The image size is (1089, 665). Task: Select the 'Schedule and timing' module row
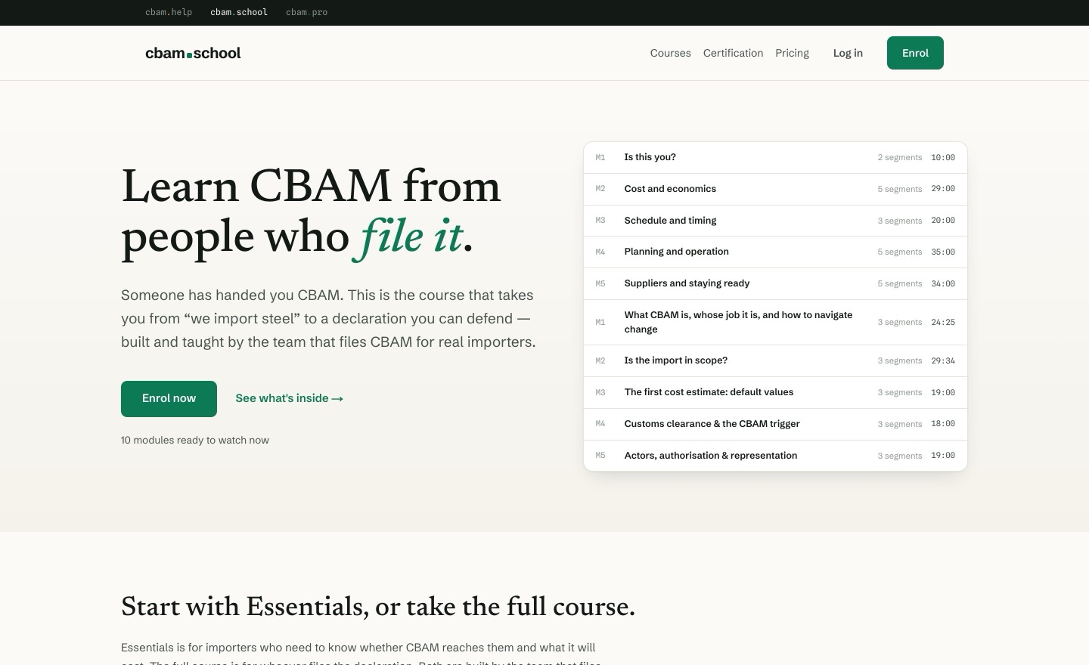click(775, 221)
